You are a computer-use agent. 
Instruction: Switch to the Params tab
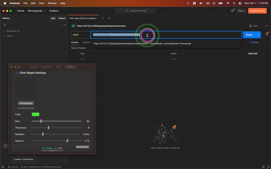[75, 42]
